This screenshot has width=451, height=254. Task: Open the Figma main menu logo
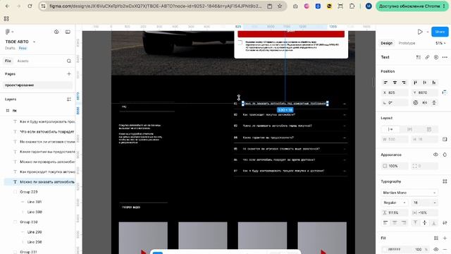click(x=8, y=32)
